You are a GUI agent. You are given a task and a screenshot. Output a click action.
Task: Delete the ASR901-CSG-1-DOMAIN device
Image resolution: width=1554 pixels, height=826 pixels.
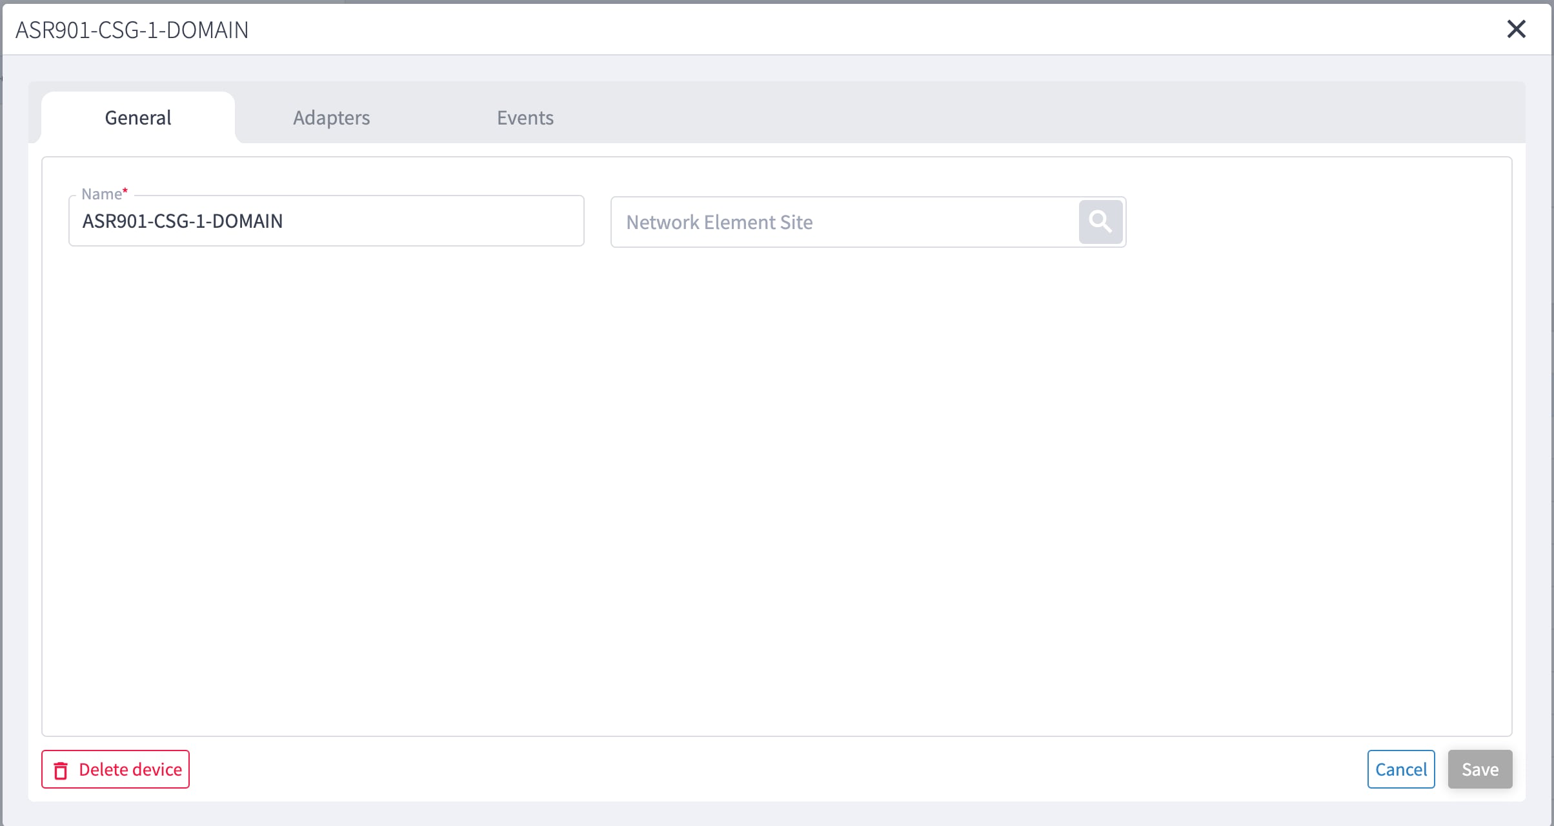tap(115, 769)
